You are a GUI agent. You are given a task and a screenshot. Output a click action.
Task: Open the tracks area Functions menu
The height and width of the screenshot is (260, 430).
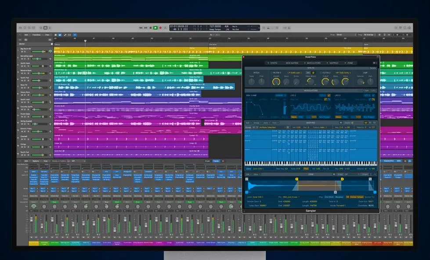pyautogui.click(x=37, y=35)
